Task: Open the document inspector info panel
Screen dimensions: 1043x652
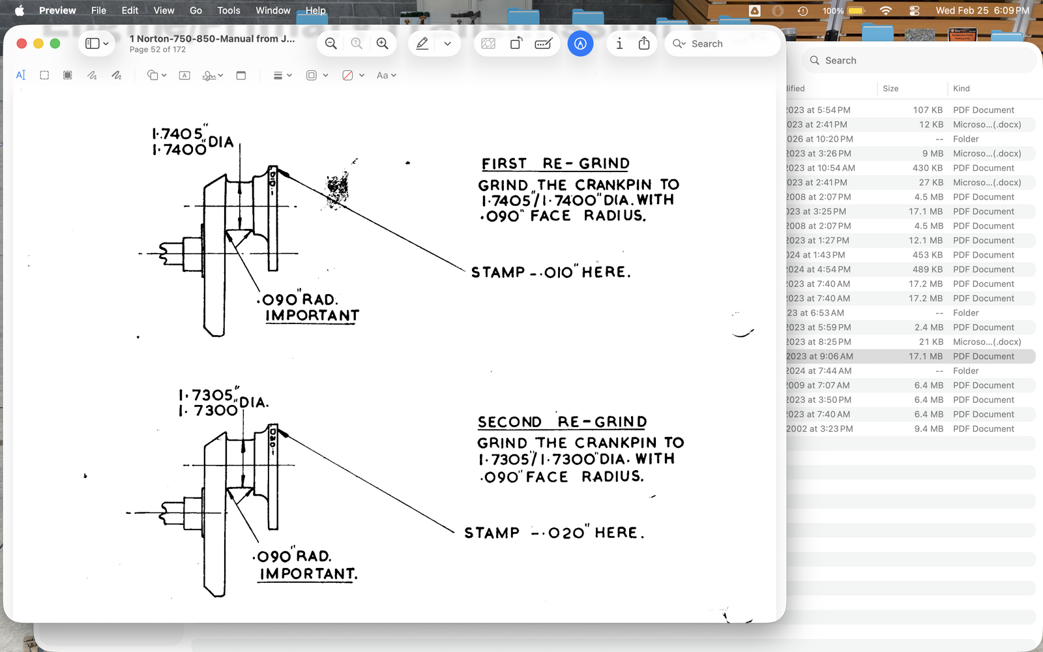Action: pyautogui.click(x=619, y=43)
